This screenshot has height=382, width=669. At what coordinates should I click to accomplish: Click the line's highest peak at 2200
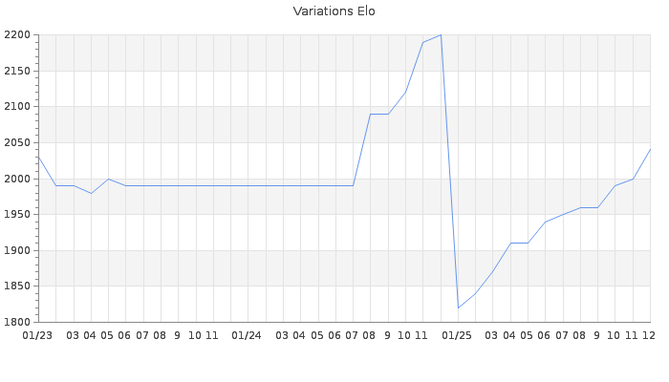click(x=441, y=35)
